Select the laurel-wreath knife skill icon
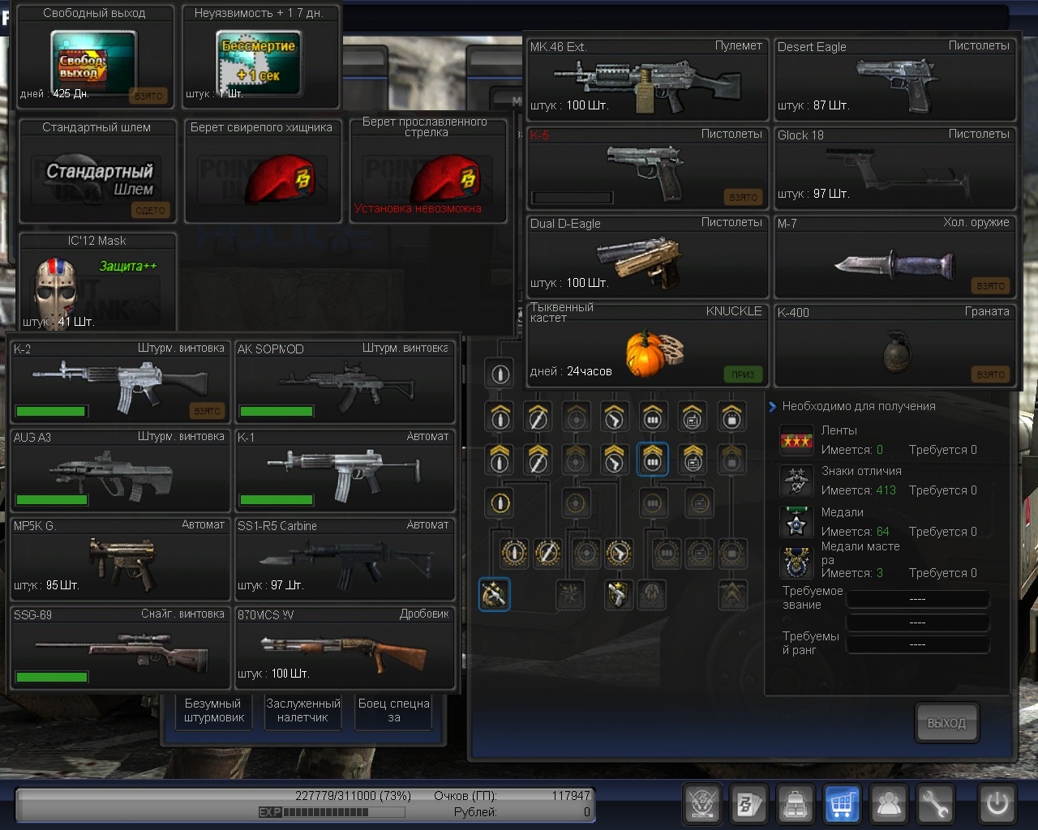 [549, 553]
